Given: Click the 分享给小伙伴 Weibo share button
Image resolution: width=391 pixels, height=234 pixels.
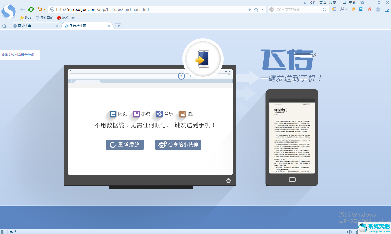Looking at the screenshot, I should pyautogui.click(x=178, y=145).
